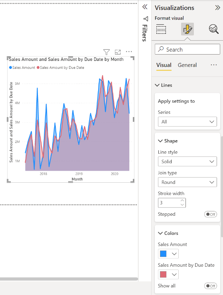Click the chart title text
This screenshot has height=295, width=223.
66,59
